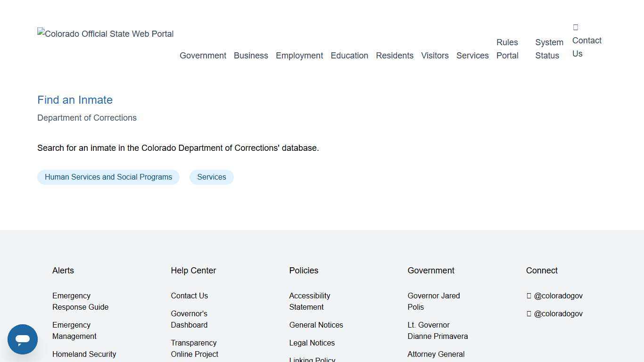Open the Residents navigation menu
The width and height of the screenshot is (644, 362).
395,56
